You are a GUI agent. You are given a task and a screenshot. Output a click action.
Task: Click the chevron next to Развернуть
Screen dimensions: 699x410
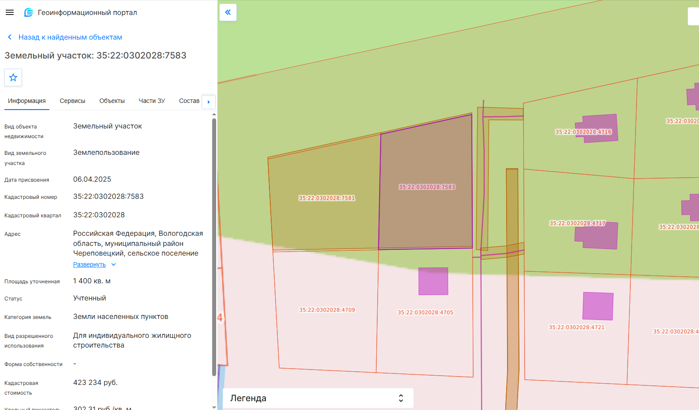point(114,264)
